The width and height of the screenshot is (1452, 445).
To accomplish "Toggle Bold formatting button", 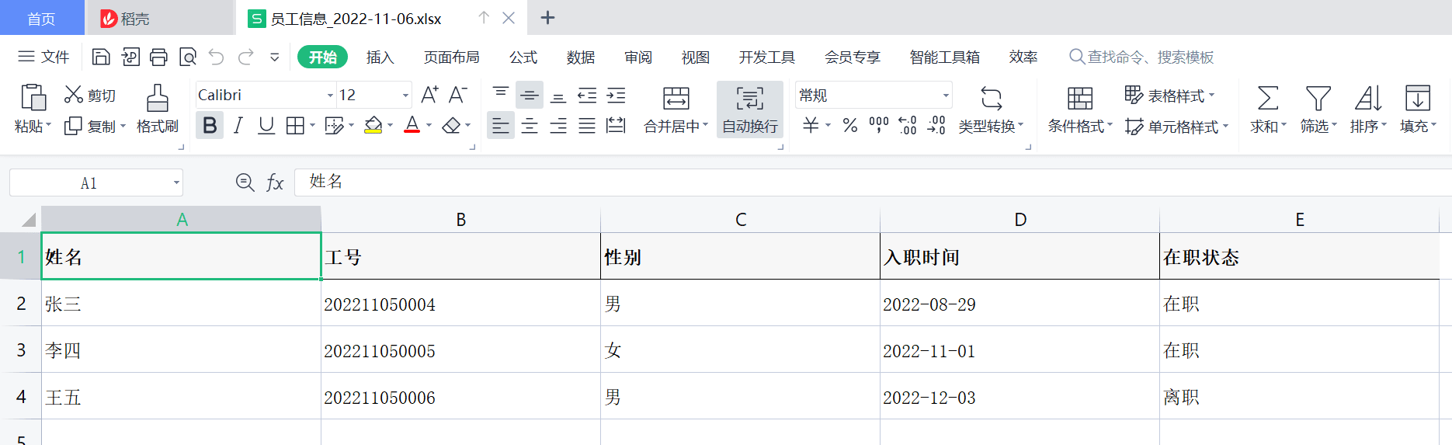I will [210, 126].
